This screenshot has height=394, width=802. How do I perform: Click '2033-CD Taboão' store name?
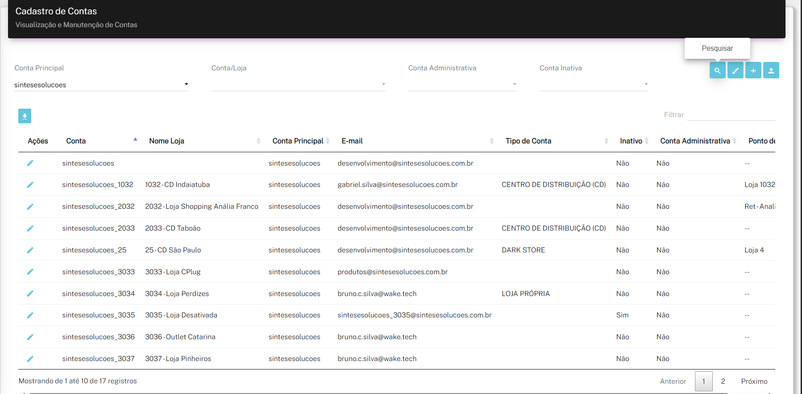(173, 228)
